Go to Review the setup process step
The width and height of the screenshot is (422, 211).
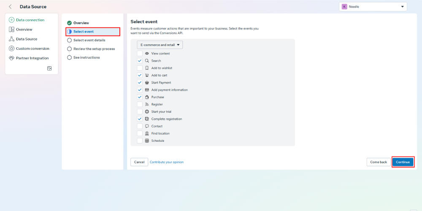94,49
